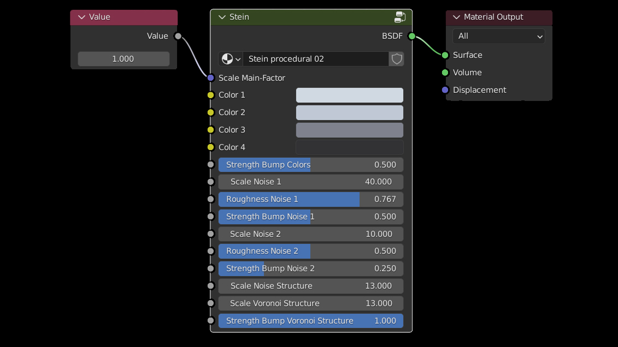The height and width of the screenshot is (347, 618).
Task: Click the Surface input socket
Action: pyautogui.click(x=445, y=55)
